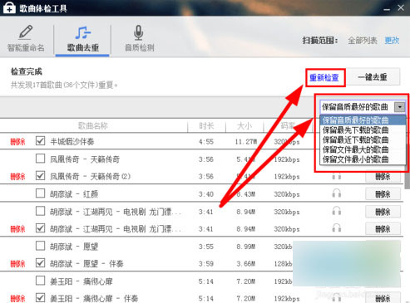Click the 3:59 duration cell
This screenshot has height=303, width=410.
point(206,264)
